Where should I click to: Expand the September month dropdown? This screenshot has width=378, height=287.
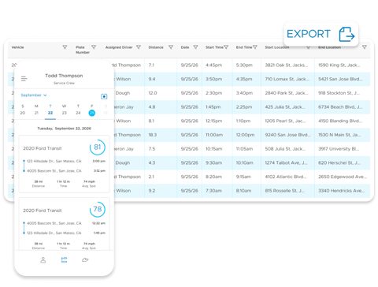34,95
